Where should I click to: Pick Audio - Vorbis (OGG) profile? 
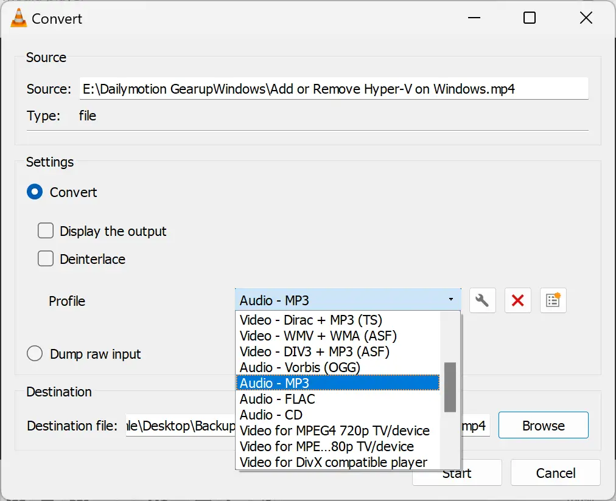pos(299,367)
